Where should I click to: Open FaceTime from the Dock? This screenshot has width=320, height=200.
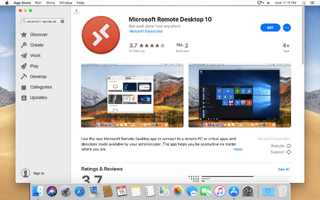[205, 191]
